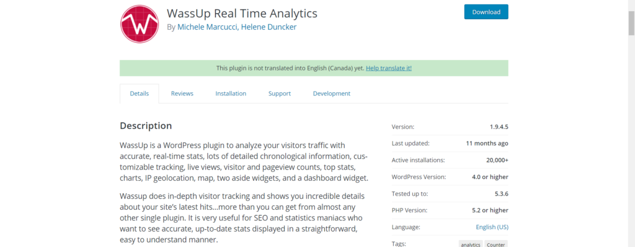Viewport: 635px width, 247px height.
Task: Go to the Support tab
Action: point(280,93)
